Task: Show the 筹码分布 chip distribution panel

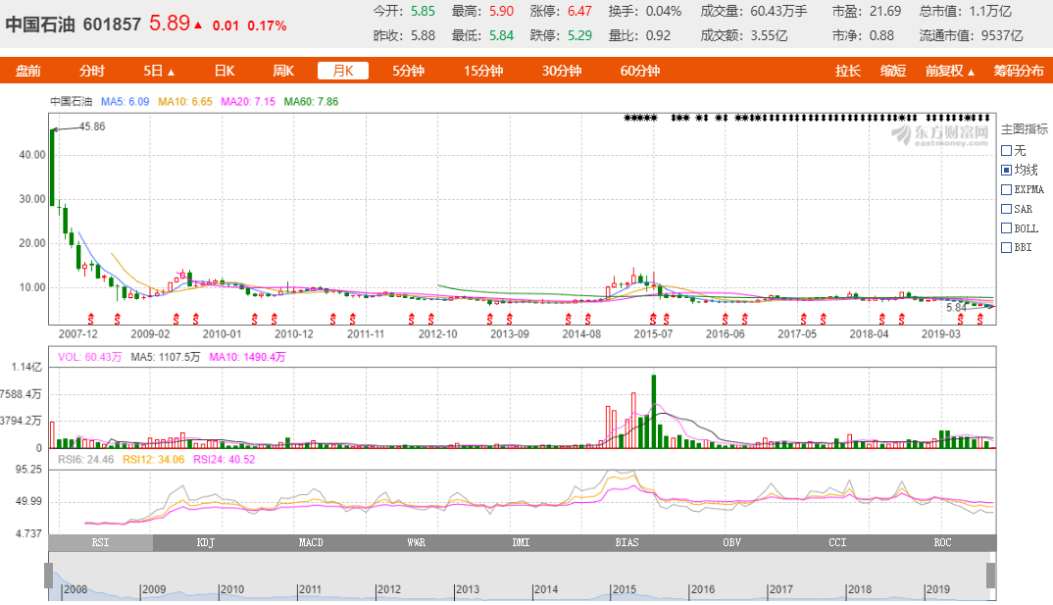Action: tap(1019, 71)
